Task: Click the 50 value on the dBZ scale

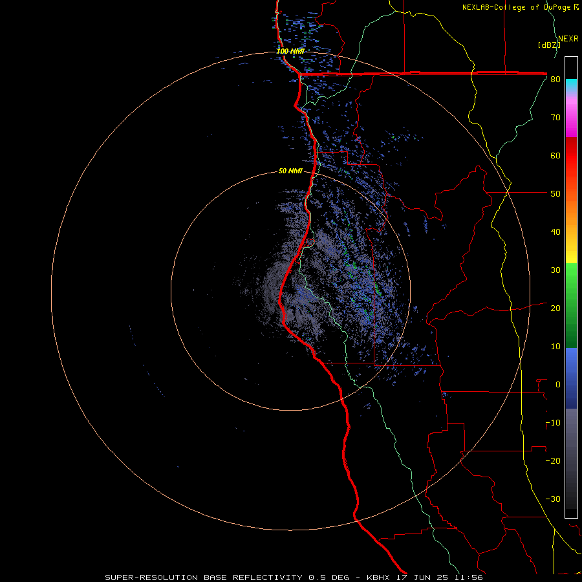Action: click(x=555, y=194)
